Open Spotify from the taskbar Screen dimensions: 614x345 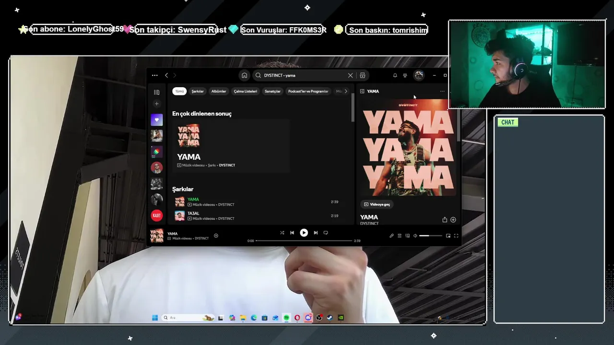[x=286, y=318]
